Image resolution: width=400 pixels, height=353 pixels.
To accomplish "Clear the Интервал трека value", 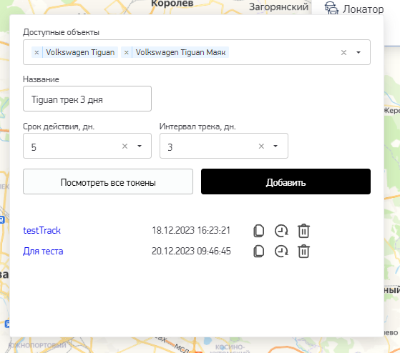I will point(261,146).
